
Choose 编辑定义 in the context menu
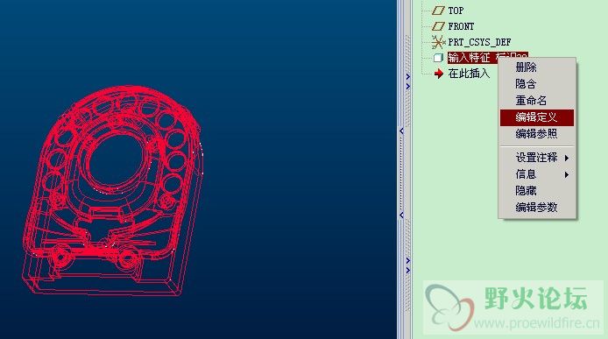[x=537, y=117]
